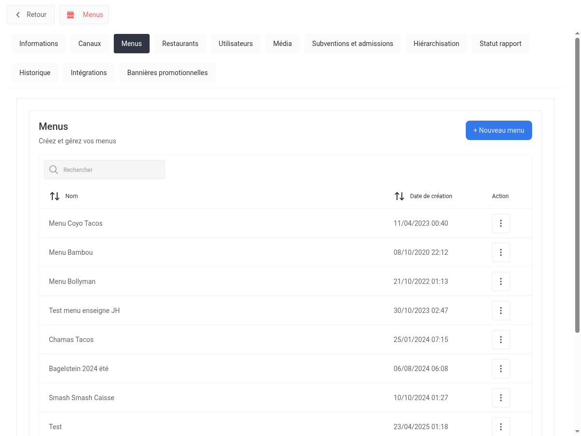Open actions menu for the Test row

coord(501,427)
